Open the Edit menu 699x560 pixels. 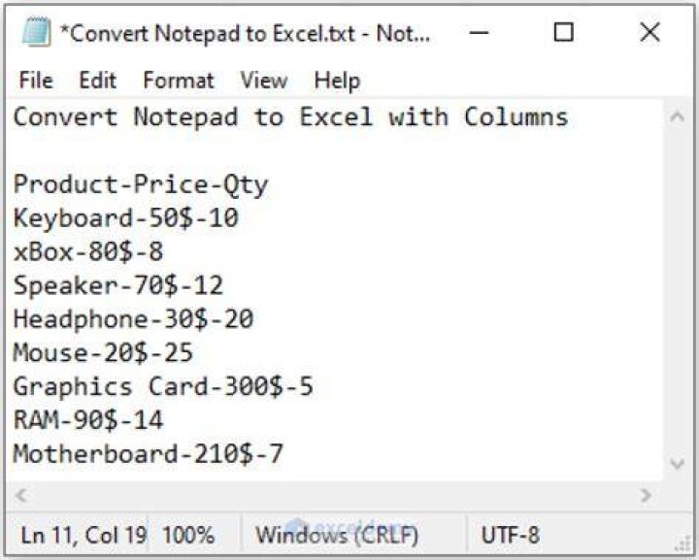pyautogui.click(x=98, y=81)
